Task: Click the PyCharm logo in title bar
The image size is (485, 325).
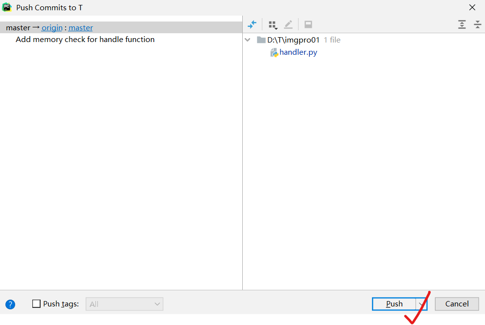Action: click(x=7, y=7)
